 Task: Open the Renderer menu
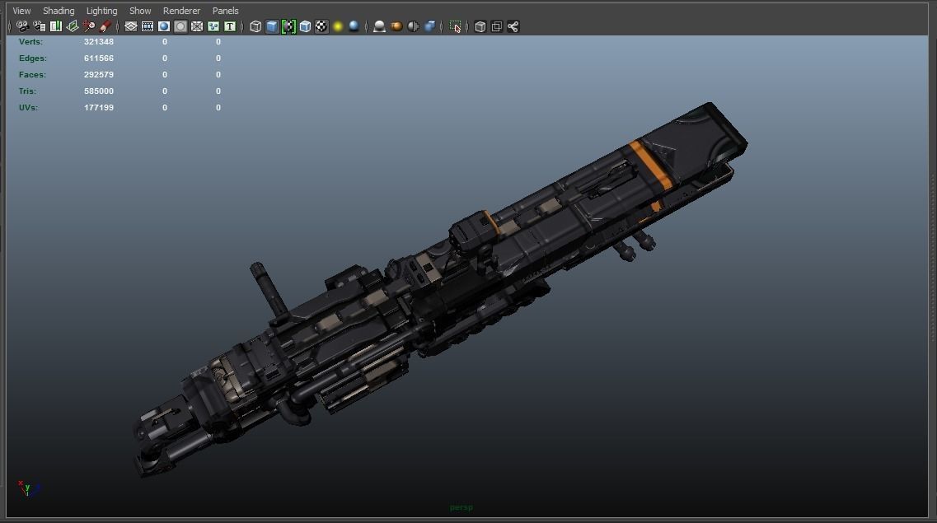pyautogui.click(x=181, y=11)
